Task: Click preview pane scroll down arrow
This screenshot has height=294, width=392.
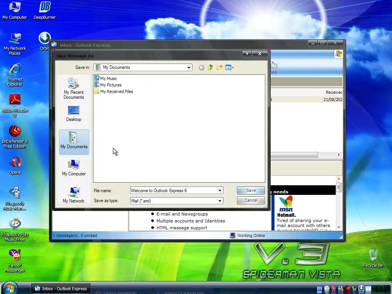Action: click(x=339, y=227)
